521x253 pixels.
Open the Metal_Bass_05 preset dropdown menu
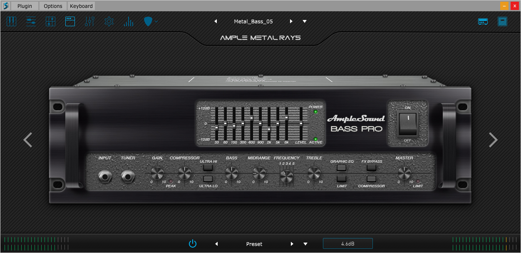(305, 21)
